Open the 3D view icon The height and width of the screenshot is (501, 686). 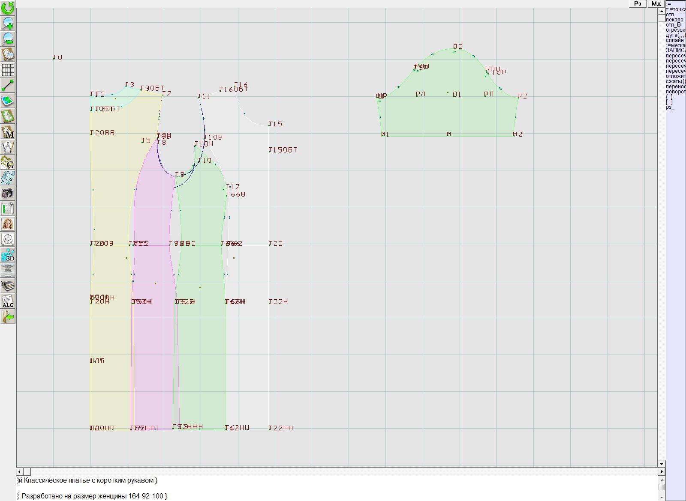click(8, 255)
